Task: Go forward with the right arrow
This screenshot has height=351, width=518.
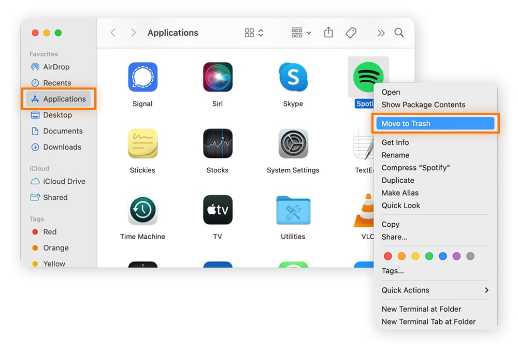Action: [x=133, y=33]
